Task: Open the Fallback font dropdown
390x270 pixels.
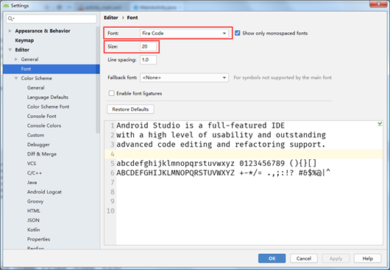Action: pyautogui.click(x=184, y=78)
